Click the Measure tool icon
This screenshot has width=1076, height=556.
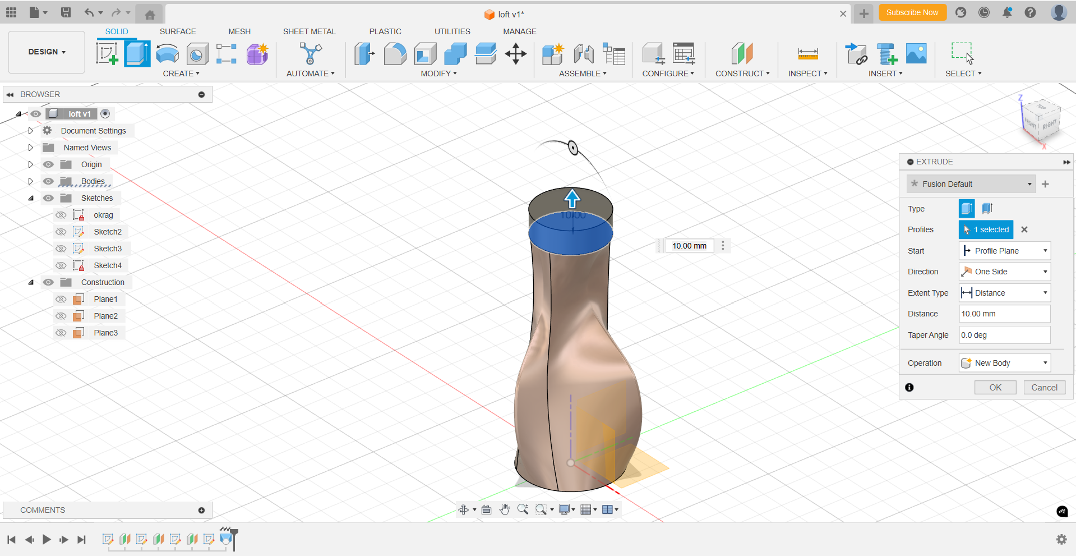point(808,54)
